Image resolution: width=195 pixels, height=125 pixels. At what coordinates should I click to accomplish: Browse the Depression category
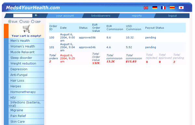click(26, 69)
